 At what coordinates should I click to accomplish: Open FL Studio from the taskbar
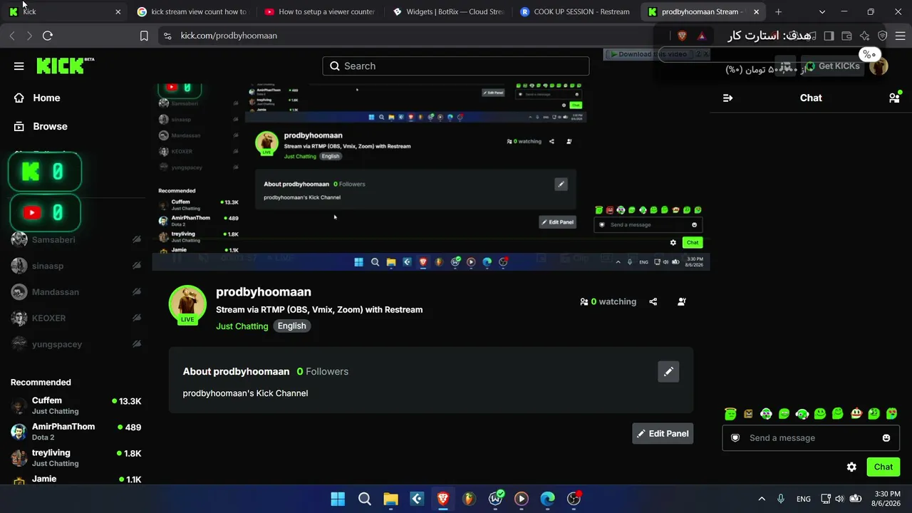pos(469,499)
